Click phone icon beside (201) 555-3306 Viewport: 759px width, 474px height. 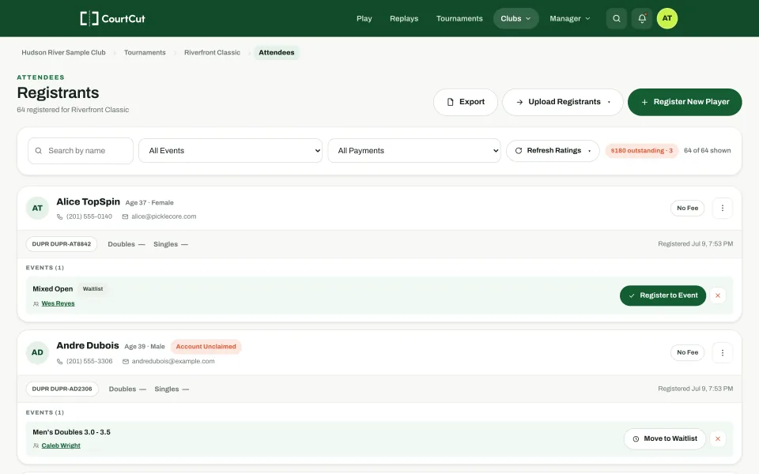tap(59, 361)
